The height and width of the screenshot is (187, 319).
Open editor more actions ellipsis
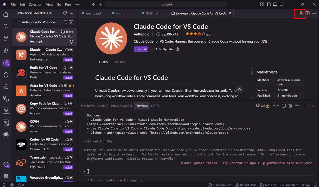314,13
